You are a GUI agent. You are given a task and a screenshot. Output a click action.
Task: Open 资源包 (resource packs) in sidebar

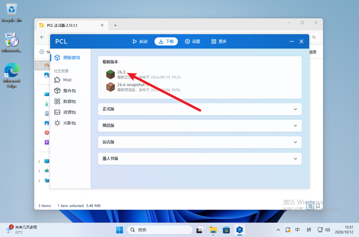point(70,112)
